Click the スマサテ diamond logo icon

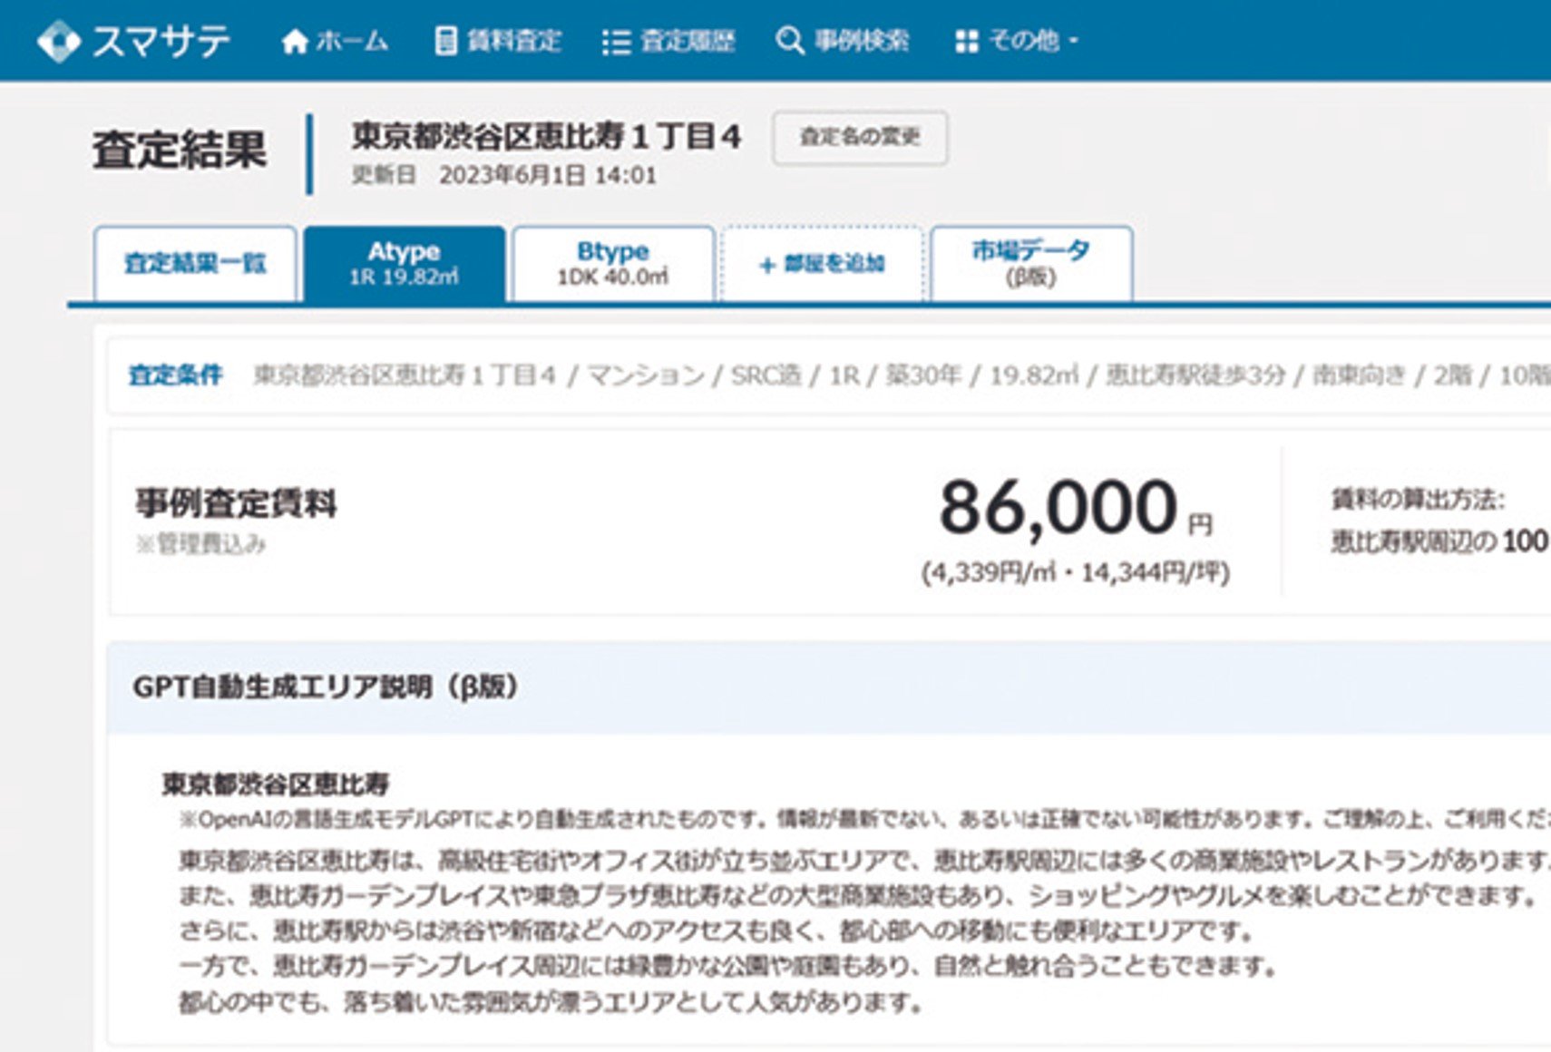click(x=59, y=41)
